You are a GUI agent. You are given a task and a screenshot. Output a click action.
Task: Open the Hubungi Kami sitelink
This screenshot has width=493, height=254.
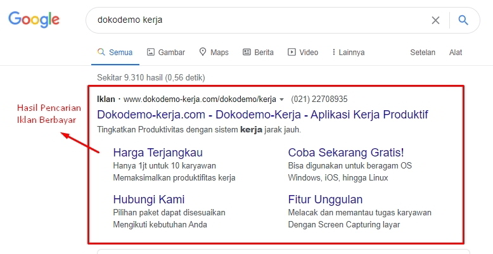(x=149, y=200)
